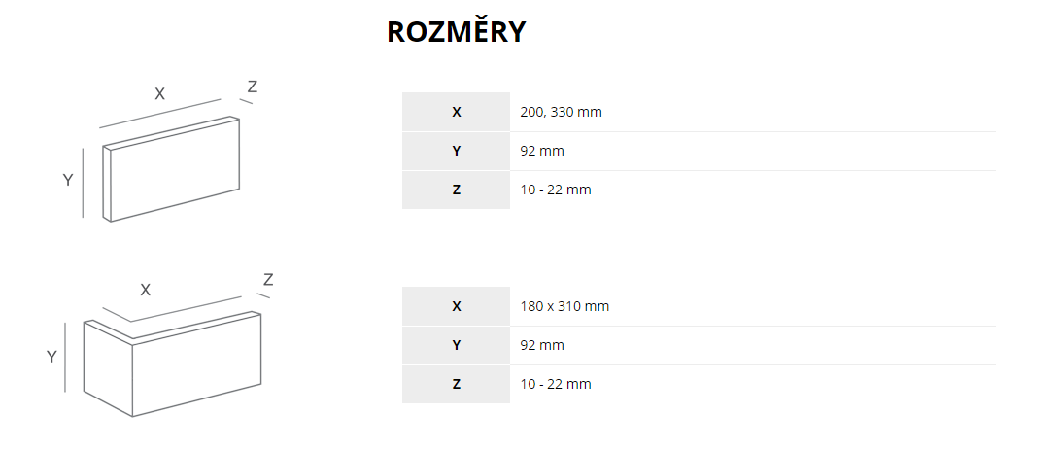
Task: Select the X header cell in the first table
Action: point(457,112)
